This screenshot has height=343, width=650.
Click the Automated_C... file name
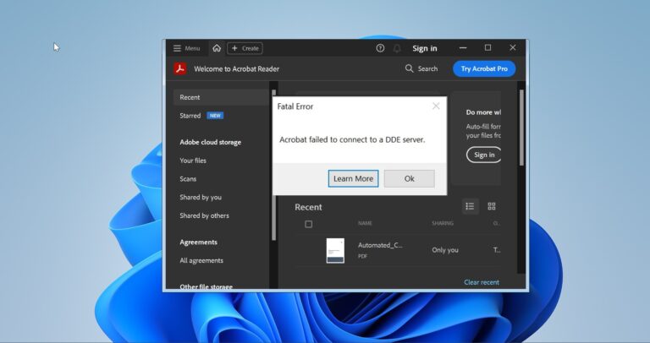pyautogui.click(x=380, y=245)
